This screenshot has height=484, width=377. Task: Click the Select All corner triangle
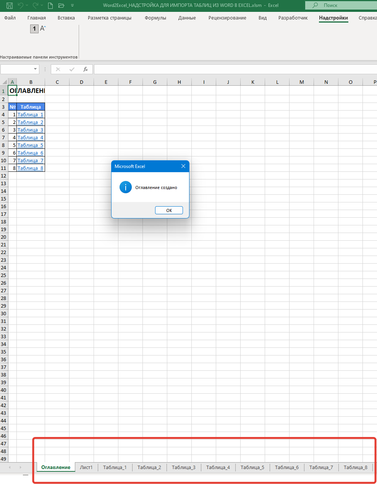click(x=5, y=82)
